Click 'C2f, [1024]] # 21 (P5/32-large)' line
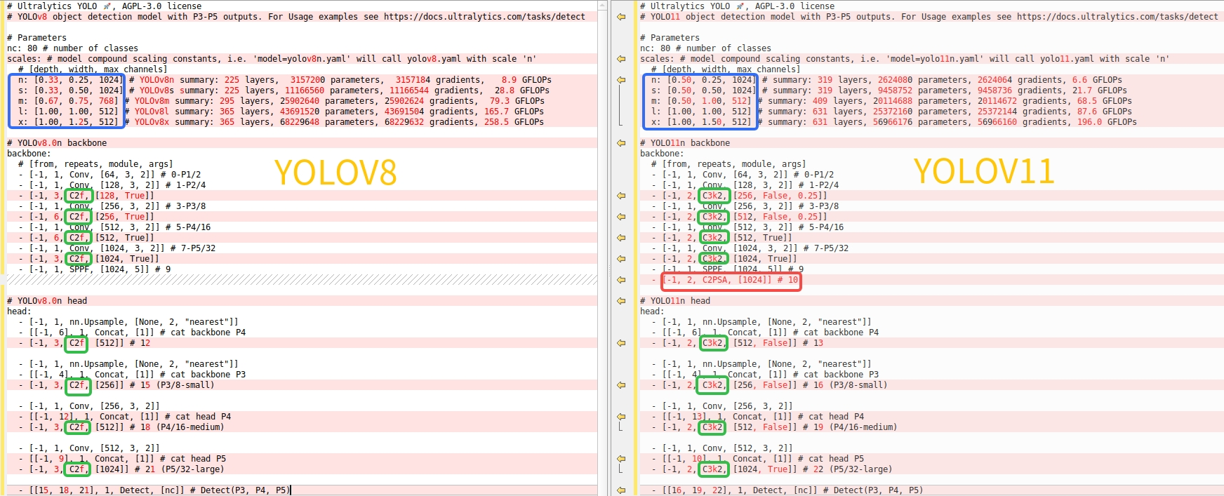The height and width of the screenshot is (496, 1224). pos(121,469)
